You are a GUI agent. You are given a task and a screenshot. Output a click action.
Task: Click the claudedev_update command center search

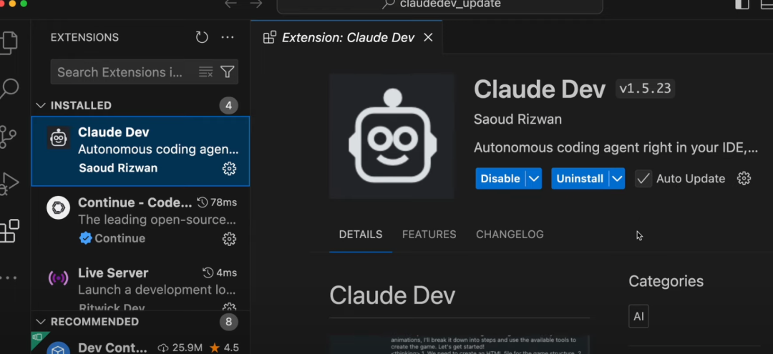pos(439,4)
